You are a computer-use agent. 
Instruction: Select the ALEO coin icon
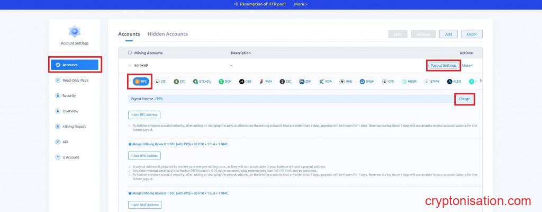click(449, 82)
